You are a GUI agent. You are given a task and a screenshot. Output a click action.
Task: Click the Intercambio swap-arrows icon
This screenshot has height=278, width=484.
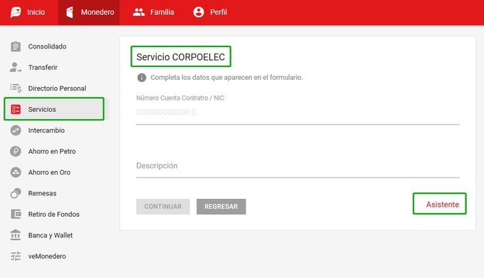click(16, 130)
